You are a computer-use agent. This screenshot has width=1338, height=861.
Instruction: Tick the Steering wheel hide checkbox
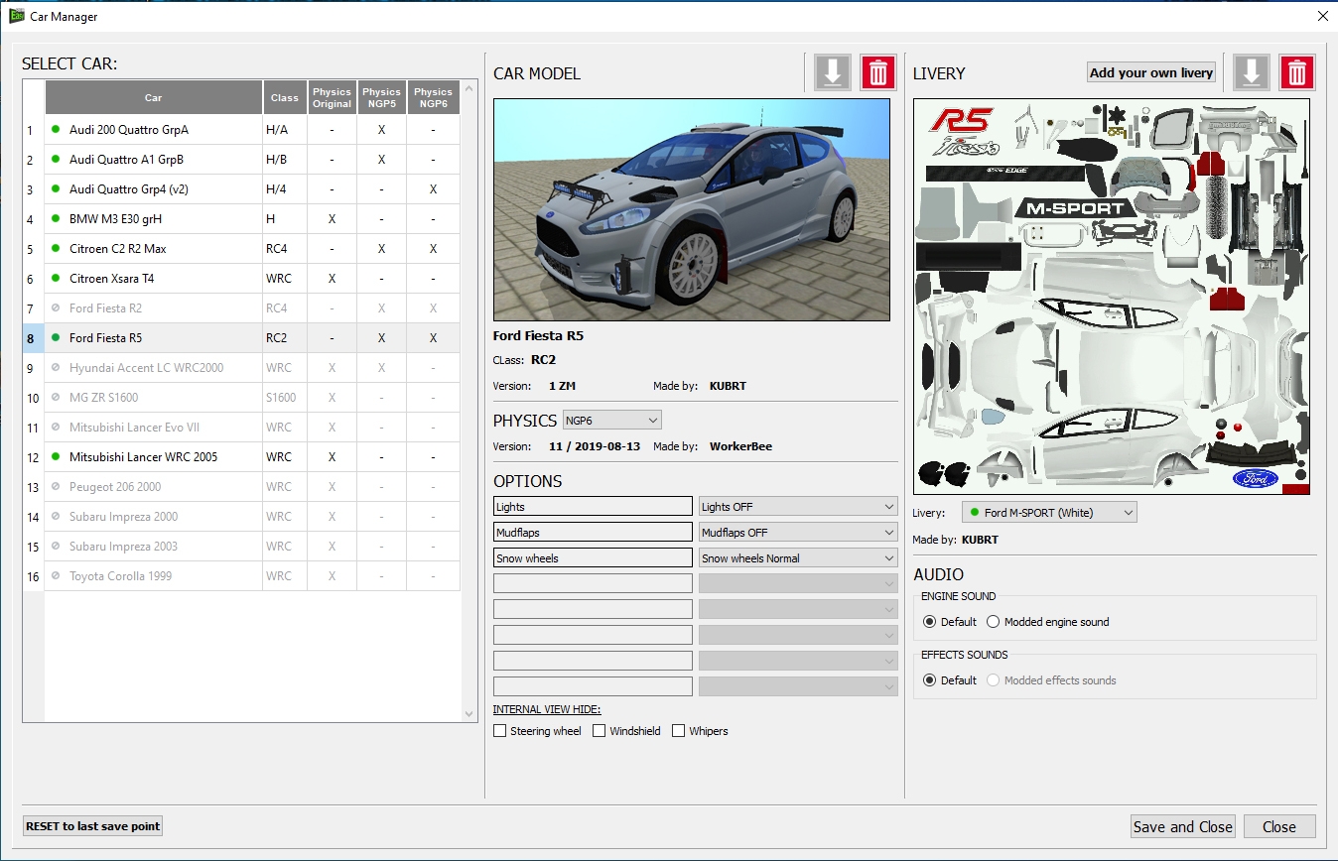(x=500, y=731)
